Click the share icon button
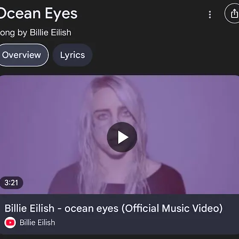 (232, 13)
